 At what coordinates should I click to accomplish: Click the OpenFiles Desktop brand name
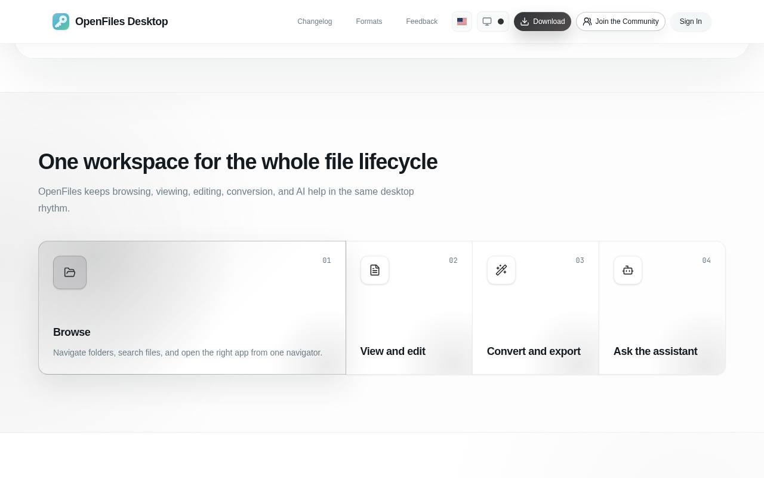coord(122,22)
